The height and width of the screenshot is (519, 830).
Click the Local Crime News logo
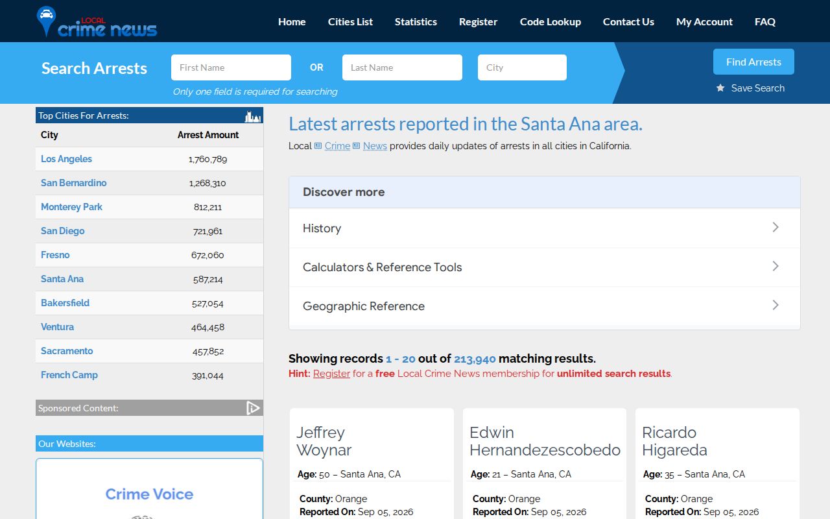(x=97, y=21)
